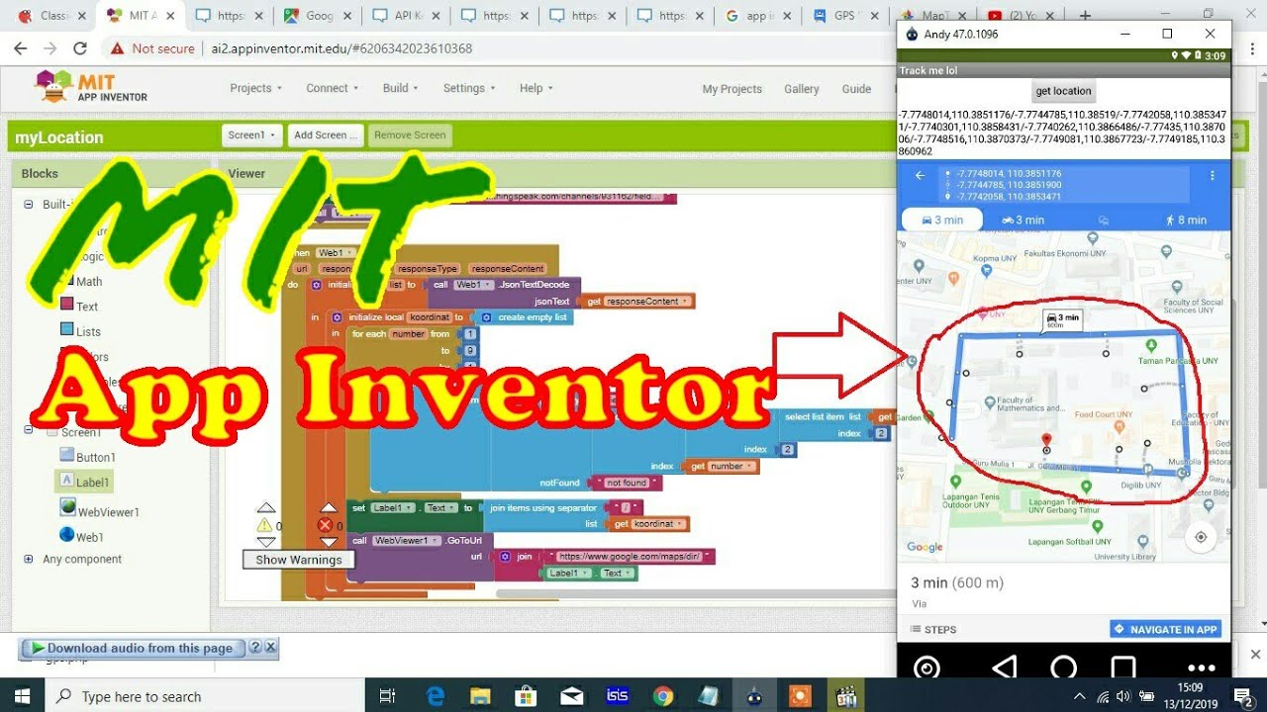The width and height of the screenshot is (1267, 712).
Task: Open the WebViewer1 dropdown in the call block
Action: tap(435, 541)
